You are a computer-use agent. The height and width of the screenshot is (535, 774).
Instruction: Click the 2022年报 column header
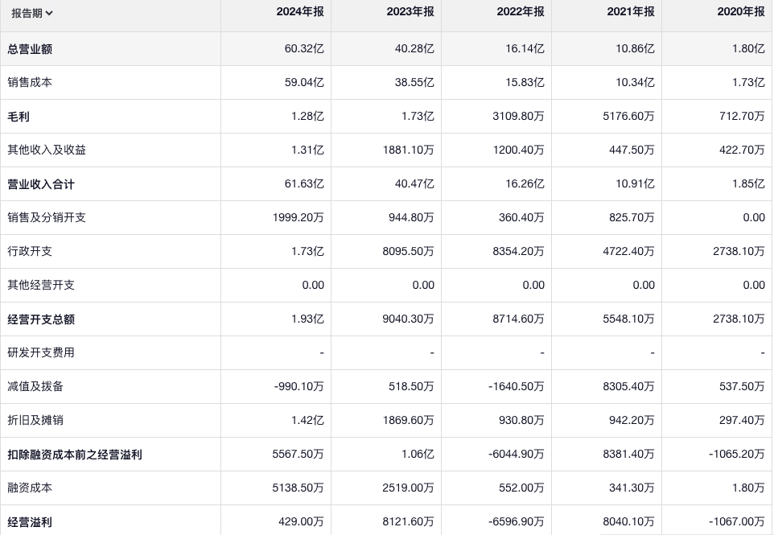tap(521, 12)
